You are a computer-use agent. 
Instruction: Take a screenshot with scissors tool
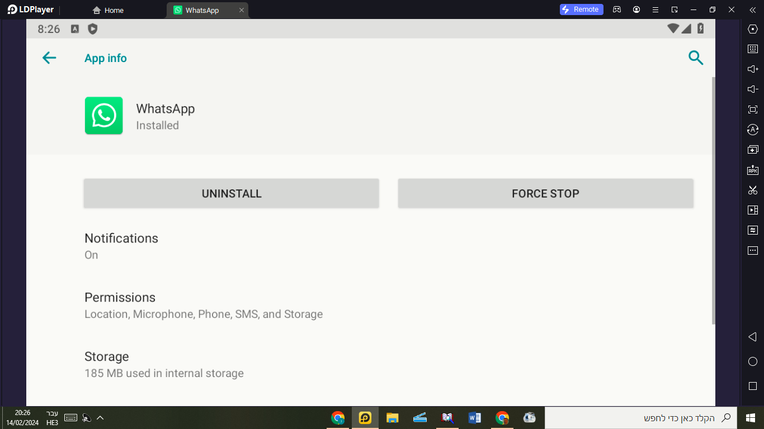(753, 190)
